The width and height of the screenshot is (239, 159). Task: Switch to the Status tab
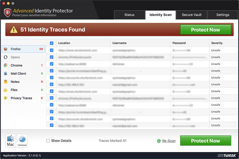(x=129, y=15)
